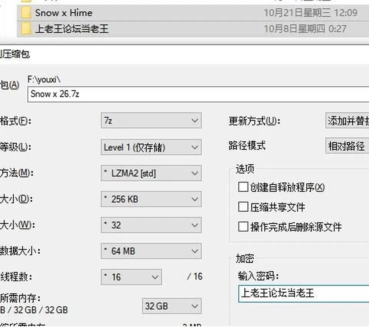
Task: Click the date 10月21日星期三 12:09
Action: tap(311, 13)
